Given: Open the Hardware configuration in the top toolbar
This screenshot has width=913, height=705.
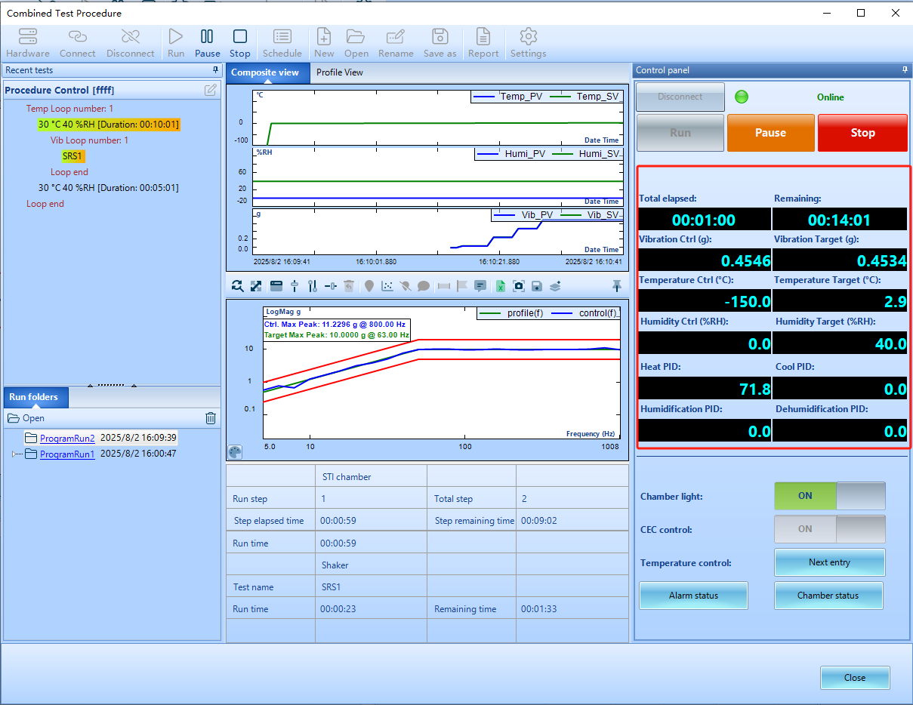Looking at the screenshot, I should pos(28,43).
